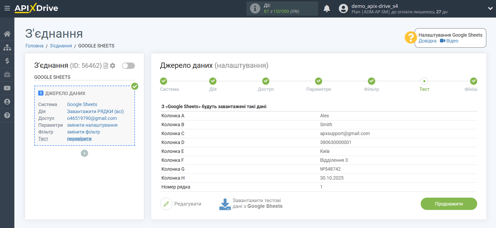496x228 pixels.
Task: Open the billing dollar sidebar icon
Action: 7,61
